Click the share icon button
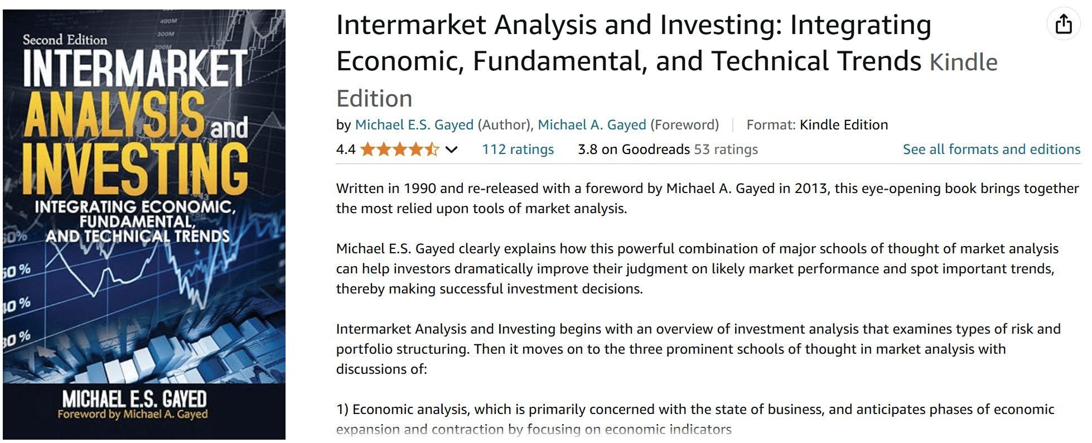 [1063, 24]
